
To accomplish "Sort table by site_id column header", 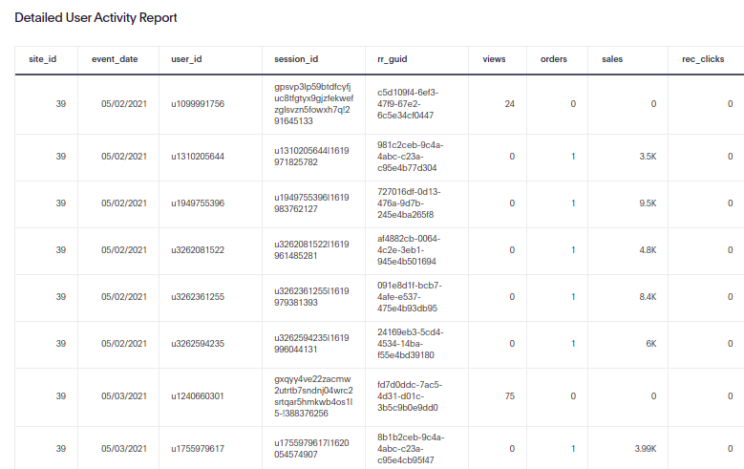I will 41,59.
